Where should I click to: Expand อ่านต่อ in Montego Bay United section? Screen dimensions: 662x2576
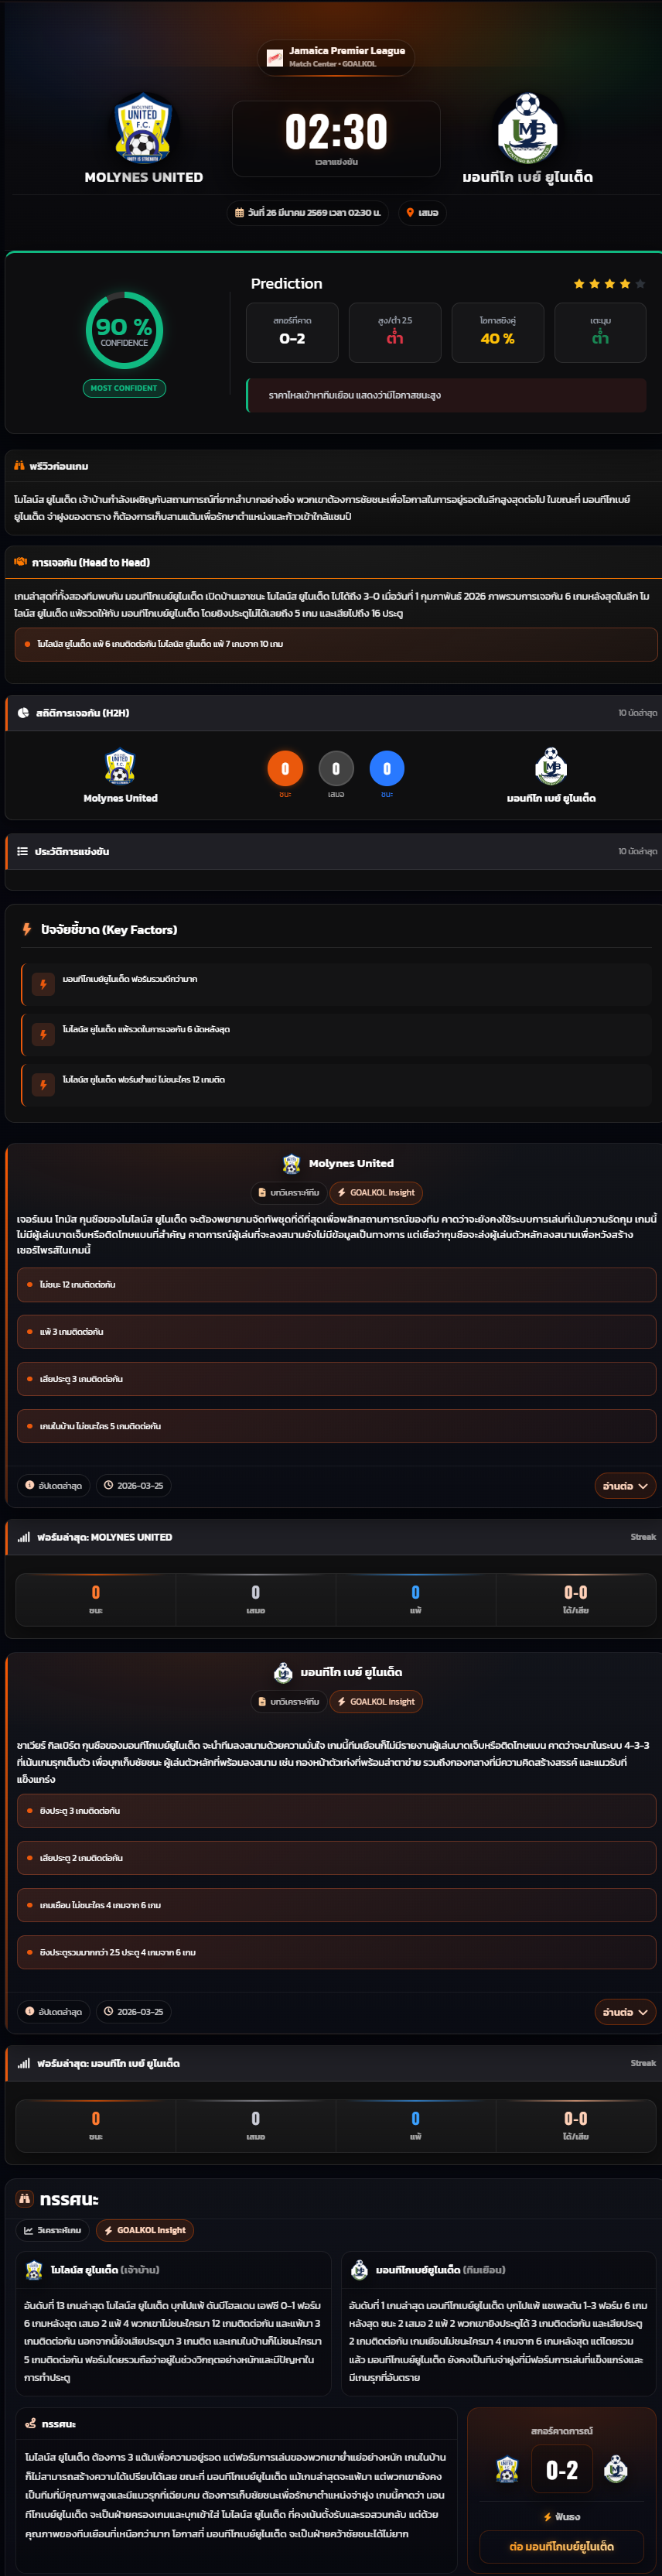pos(625,2011)
